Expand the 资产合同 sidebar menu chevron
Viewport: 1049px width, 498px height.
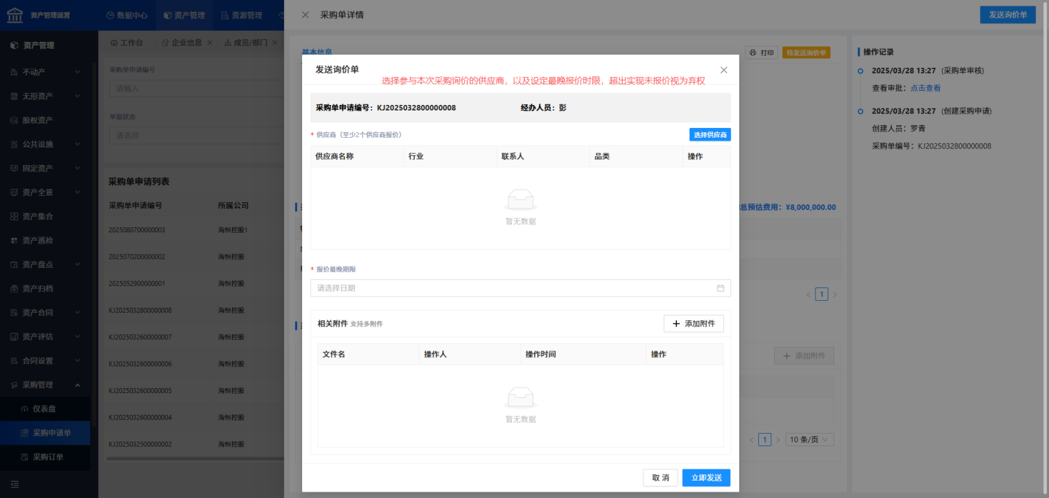(77, 313)
